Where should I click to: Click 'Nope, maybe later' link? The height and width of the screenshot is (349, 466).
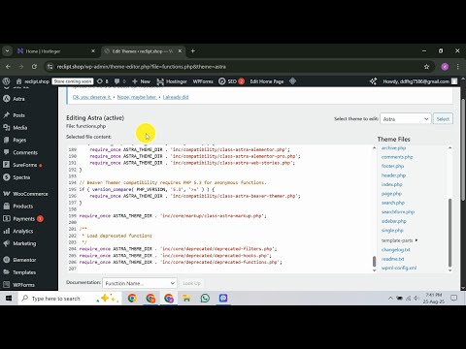coord(137,97)
